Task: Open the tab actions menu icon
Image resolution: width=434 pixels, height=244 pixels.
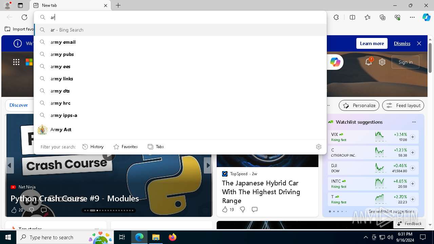Action: pos(20,5)
